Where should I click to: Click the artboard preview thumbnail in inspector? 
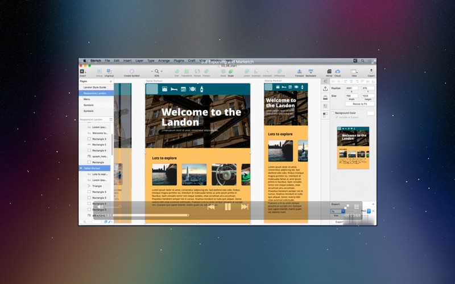click(x=353, y=148)
